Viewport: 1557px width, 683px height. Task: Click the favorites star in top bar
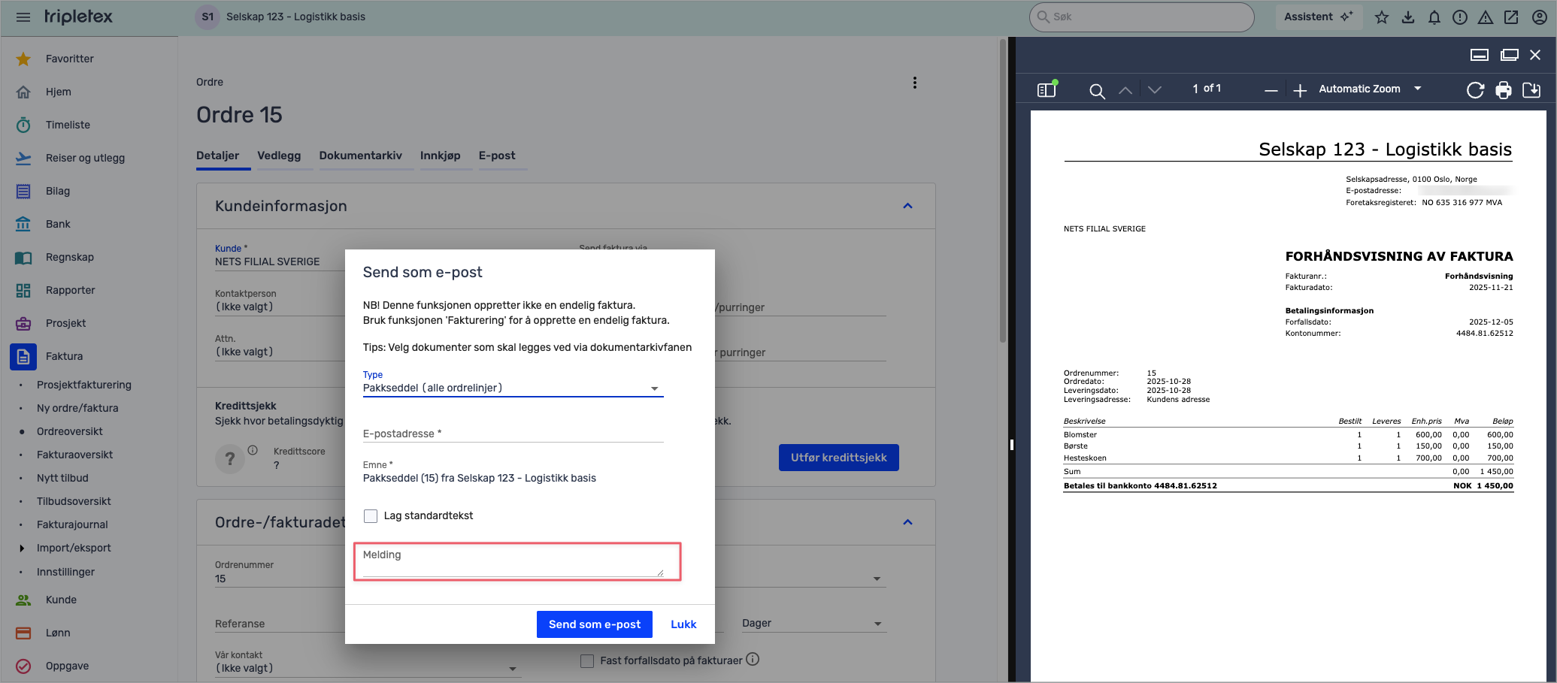pyautogui.click(x=1381, y=17)
